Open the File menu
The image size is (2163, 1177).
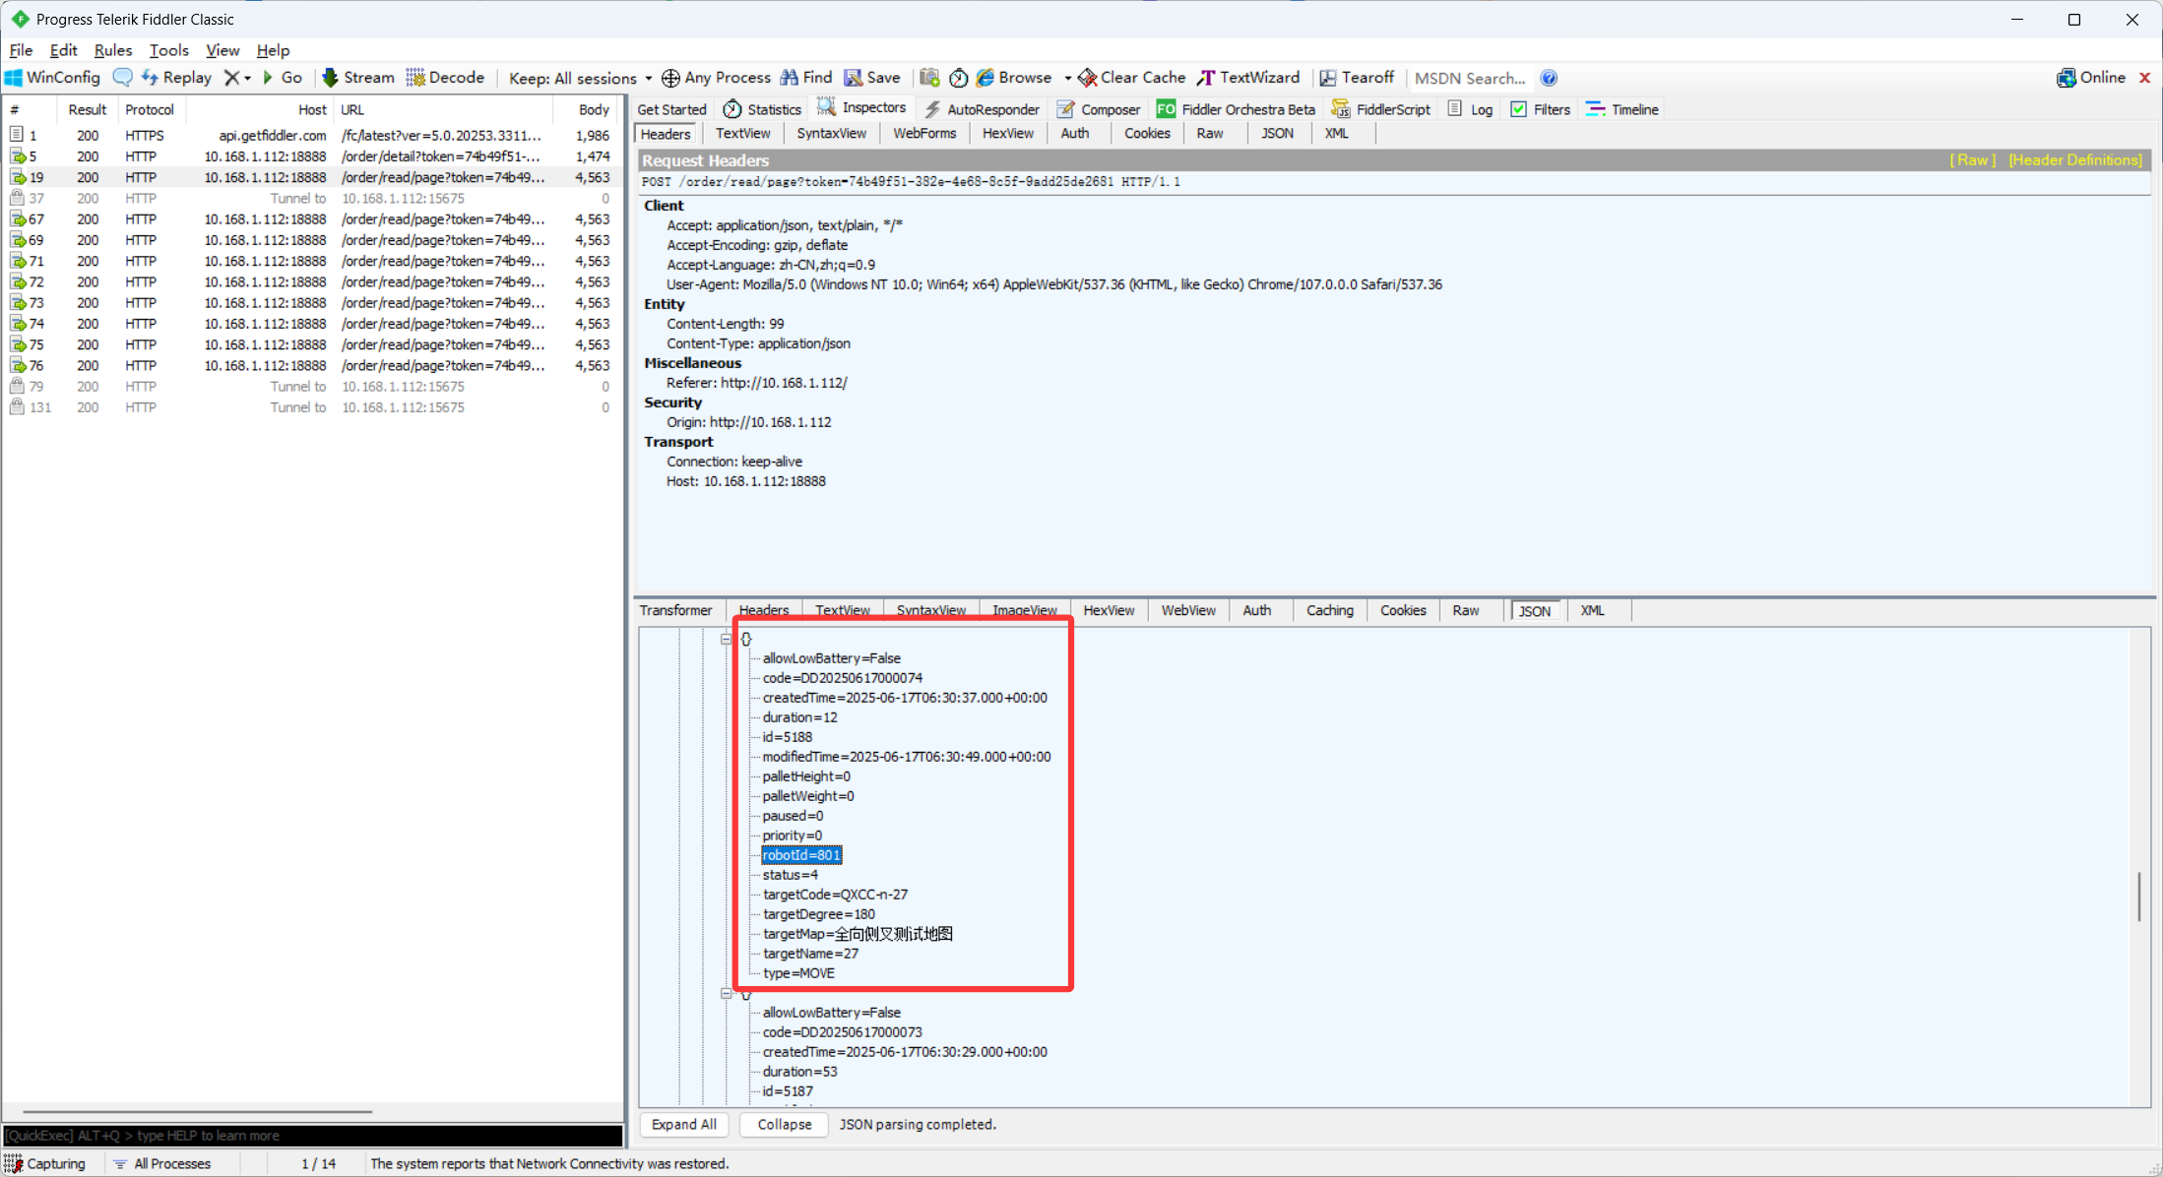[x=21, y=50]
